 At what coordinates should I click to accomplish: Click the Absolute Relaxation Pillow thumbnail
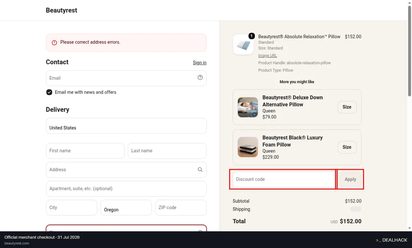click(x=243, y=44)
